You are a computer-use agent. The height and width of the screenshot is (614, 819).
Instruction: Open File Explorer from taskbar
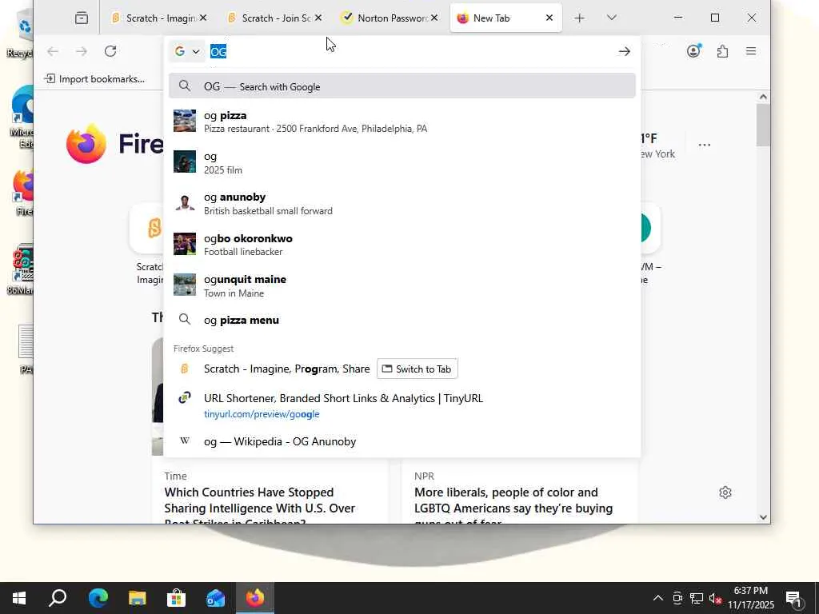(x=137, y=598)
